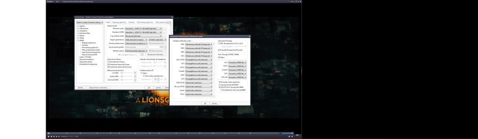Open the TrueHD decoder dropdown in decoder list
The image size is (478, 139).
[x=199, y=71]
